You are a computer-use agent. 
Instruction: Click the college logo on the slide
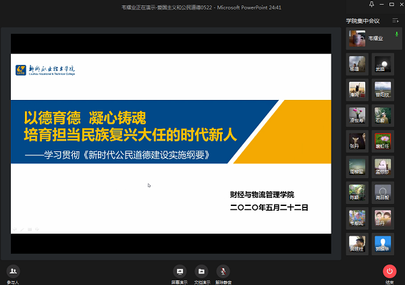pyautogui.click(x=46, y=70)
